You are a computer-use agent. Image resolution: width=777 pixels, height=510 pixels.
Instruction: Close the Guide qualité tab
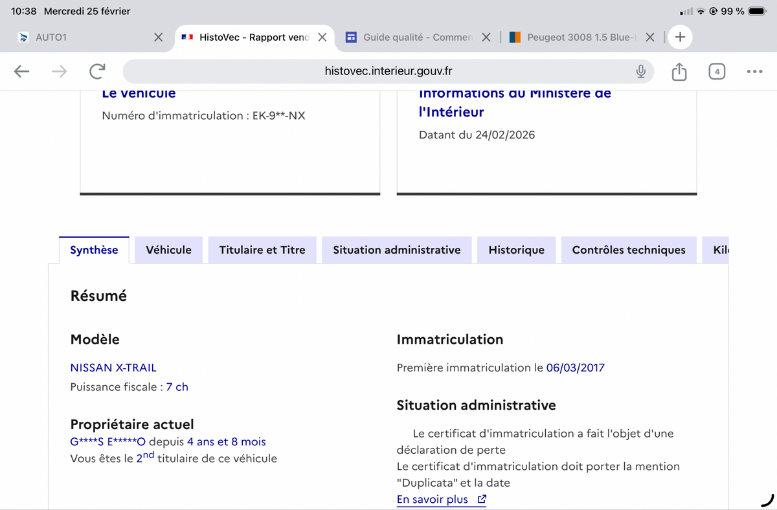click(x=486, y=38)
